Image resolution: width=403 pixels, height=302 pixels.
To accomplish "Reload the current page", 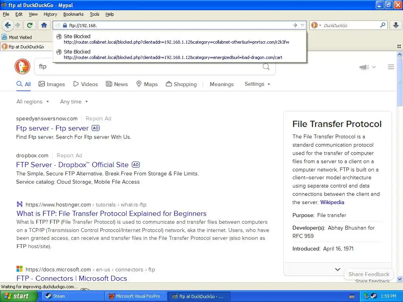I will (x=30, y=25).
